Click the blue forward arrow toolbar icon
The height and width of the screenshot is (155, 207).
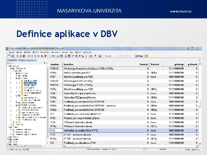pos(53,56)
